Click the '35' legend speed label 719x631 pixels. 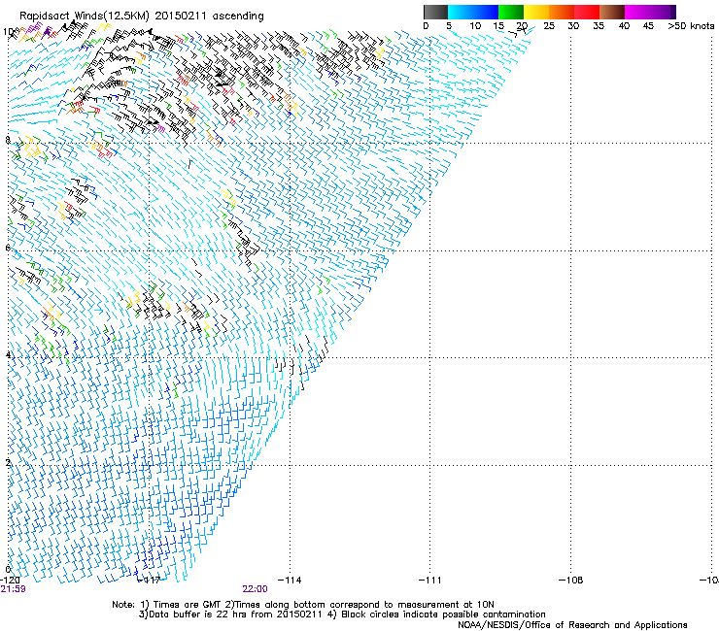coord(599,26)
